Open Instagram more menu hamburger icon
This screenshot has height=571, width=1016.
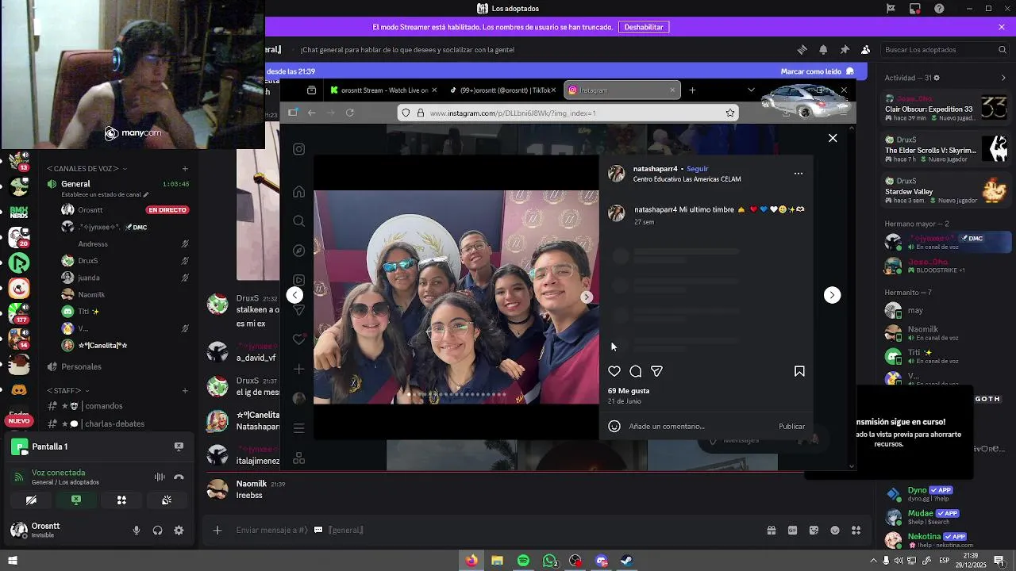(x=298, y=428)
